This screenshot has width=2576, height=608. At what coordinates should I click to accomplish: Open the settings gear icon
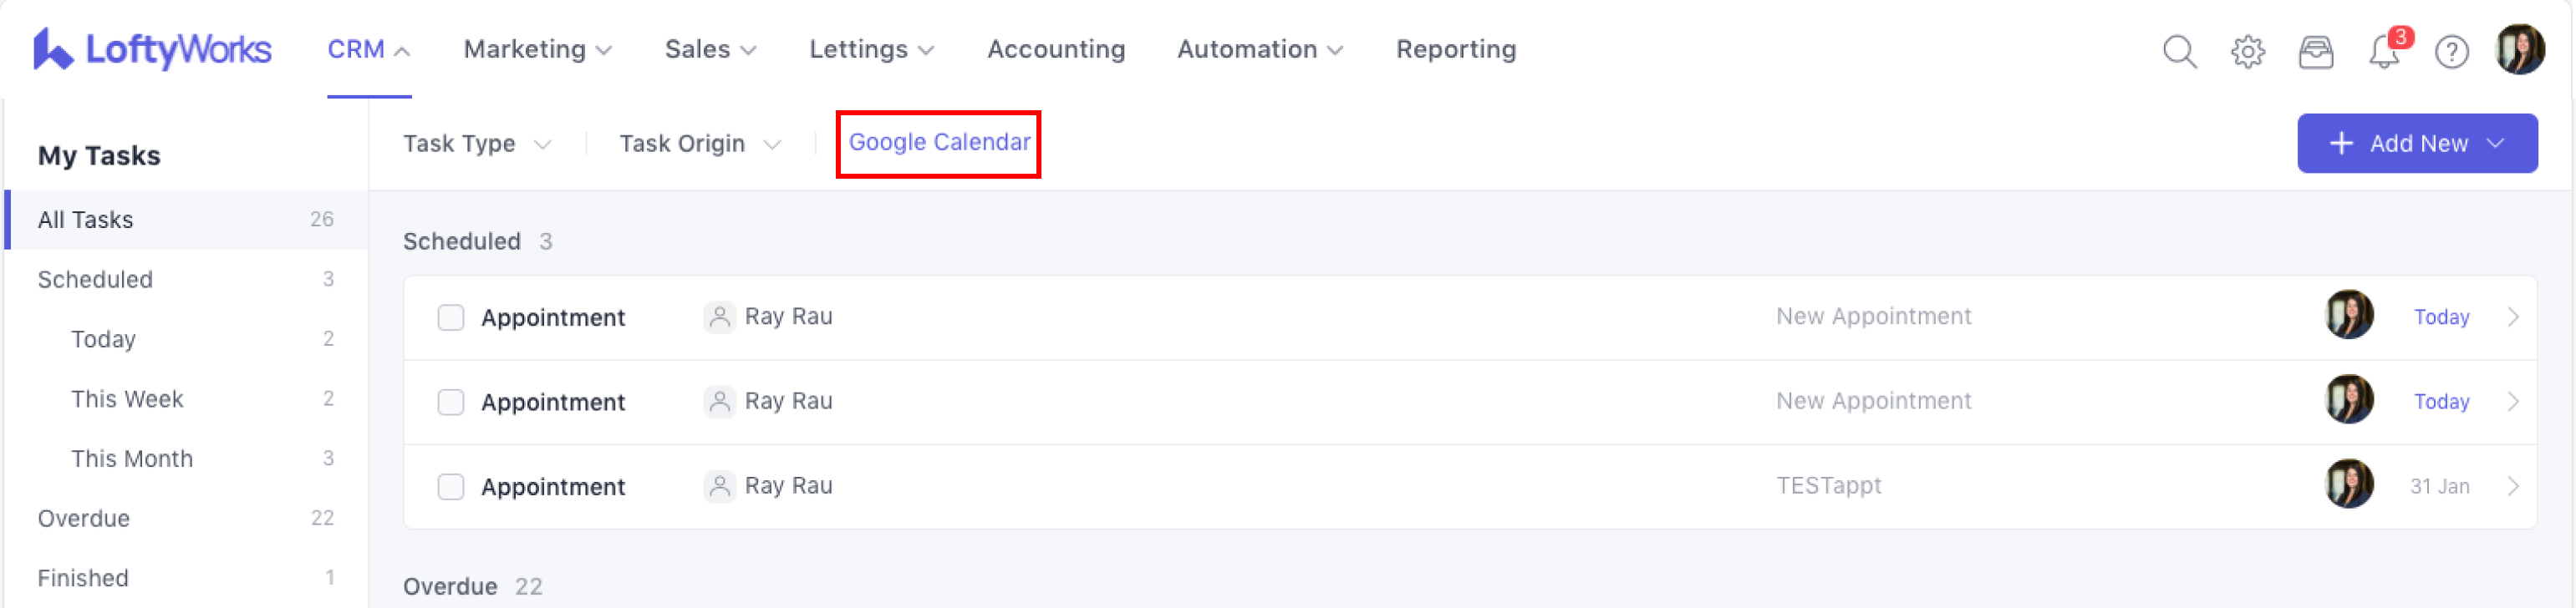pyautogui.click(x=2247, y=51)
